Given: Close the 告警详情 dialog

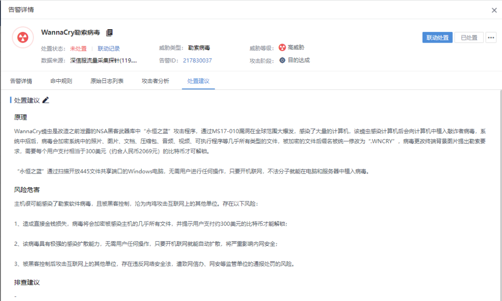Looking at the screenshot, I should coord(494,10).
